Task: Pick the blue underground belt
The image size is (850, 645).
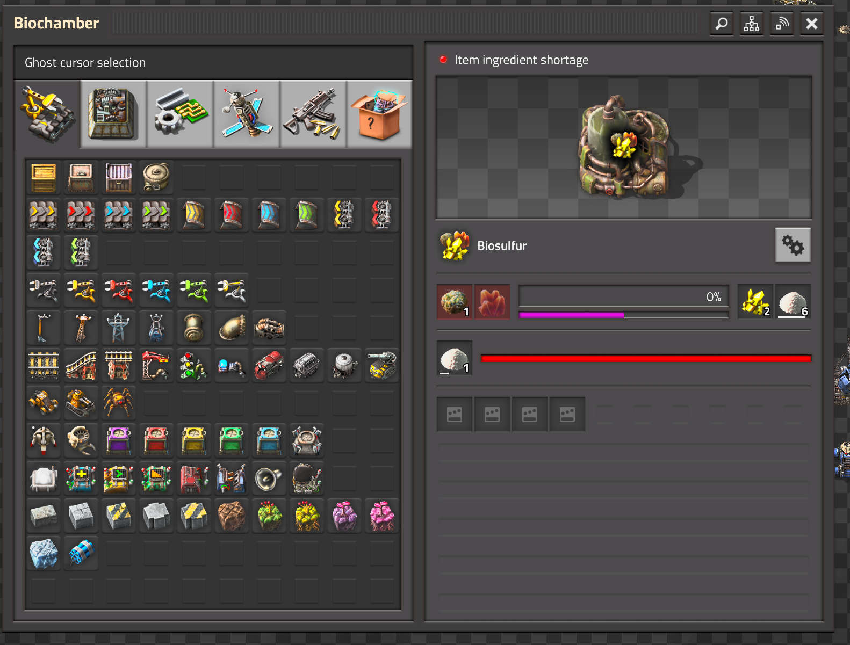Action: (269, 215)
